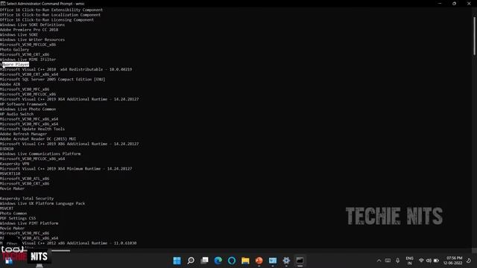Click 'Photo Gallery' line
This screenshot has height=268, width=477.
(x=14, y=50)
